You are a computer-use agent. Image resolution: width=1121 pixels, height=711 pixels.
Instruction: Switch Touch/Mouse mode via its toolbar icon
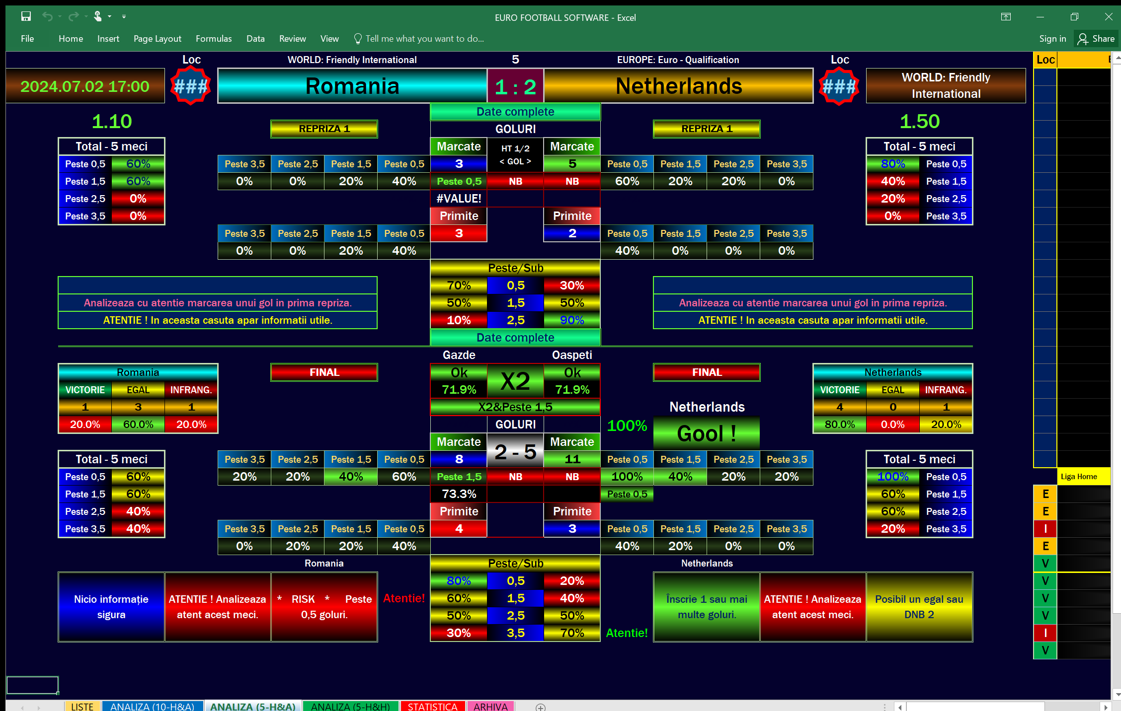click(x=98, y=16)
